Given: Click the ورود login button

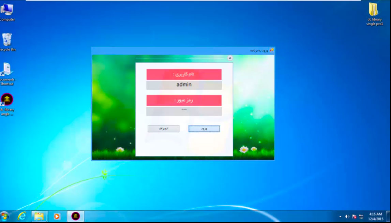Looking at the screenshot, I should tap(204, 129).
